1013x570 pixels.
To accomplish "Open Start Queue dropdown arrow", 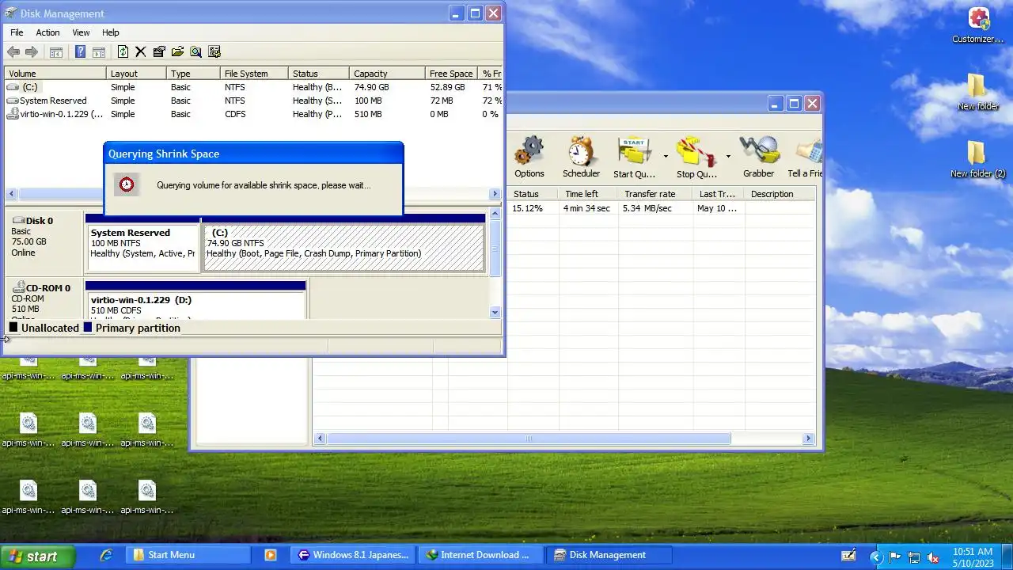I will point(666,156).
